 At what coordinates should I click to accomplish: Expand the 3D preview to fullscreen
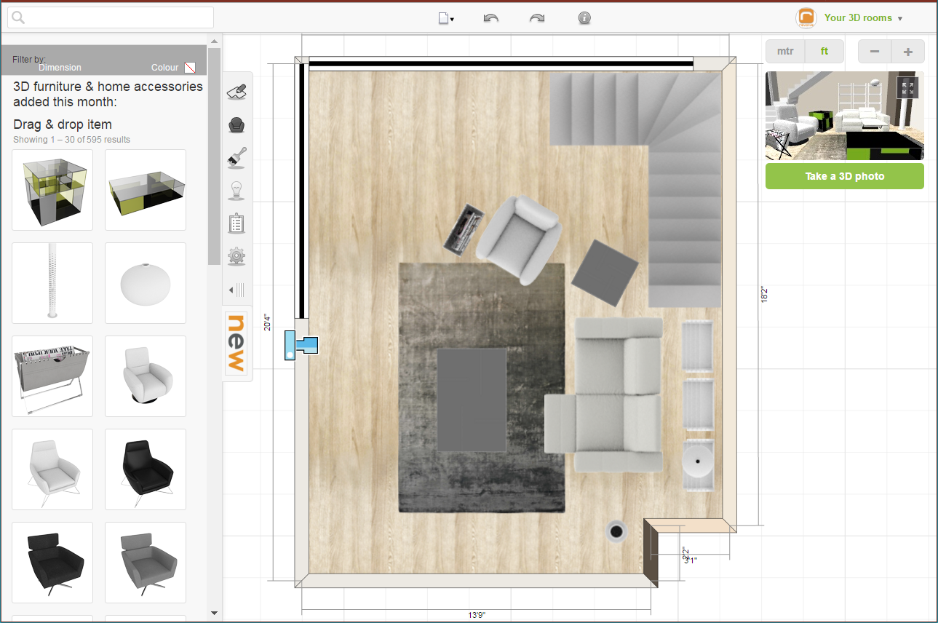click(x=907, y=87)
